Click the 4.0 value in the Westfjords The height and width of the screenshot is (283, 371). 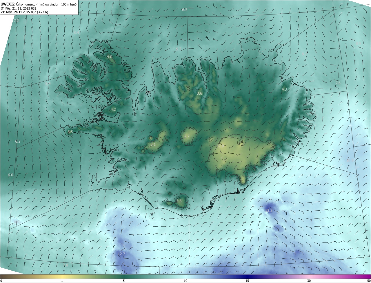click(110, 57)
